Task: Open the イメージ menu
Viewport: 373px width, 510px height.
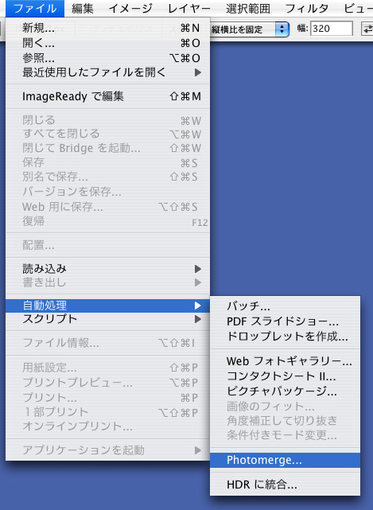Action: click(130, 9)
